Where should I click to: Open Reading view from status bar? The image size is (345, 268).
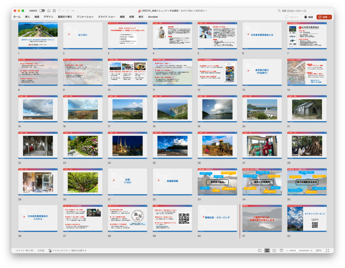click(274, 250)
